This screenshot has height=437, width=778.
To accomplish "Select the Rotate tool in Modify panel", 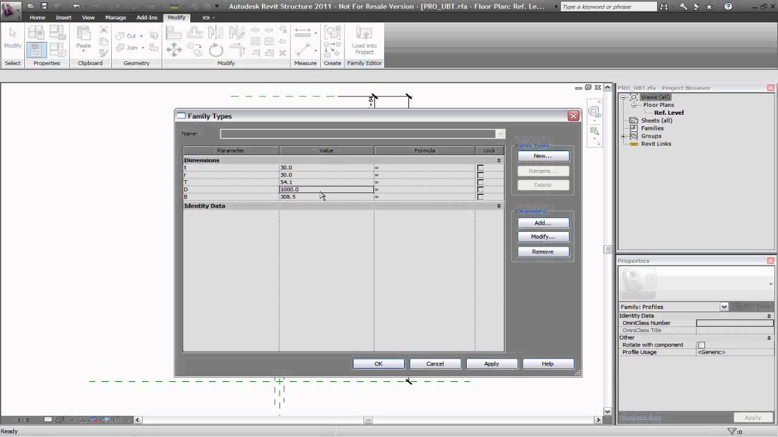I will [216, 50].
